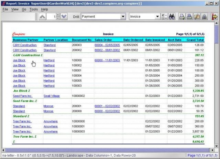The image size is (220, 159).
Task: Click Partner Location column header
Action: coord(56,40)
